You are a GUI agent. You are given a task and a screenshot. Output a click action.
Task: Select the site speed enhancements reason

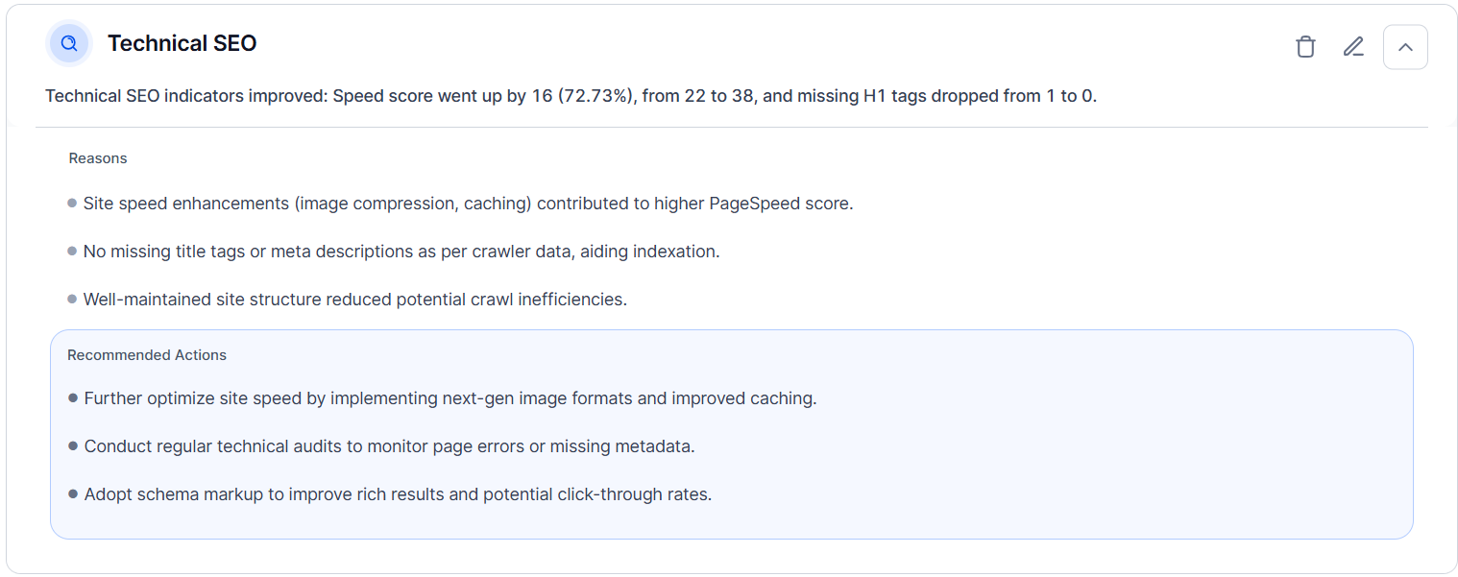click(x=468, y=204)
